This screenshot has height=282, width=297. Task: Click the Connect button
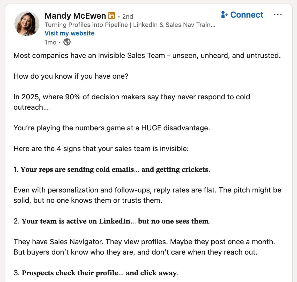pyautogui.click(x=247, y=15)
